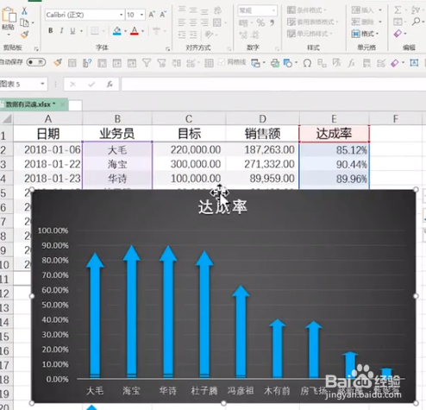Viewport: 426px width, 410px height.
Task: Click the fill color bucket icon
Action: pos(117,31)
